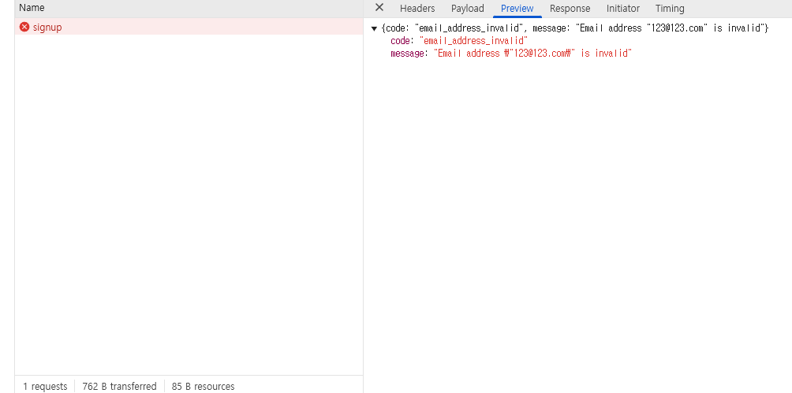Click the "85 B resources" status entry
The image size is (792, 393).
click(x=203, y=387)
